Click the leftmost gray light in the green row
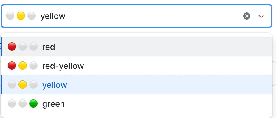The height and width of the screenshot is (118, 276). click(x=12, y=103)
